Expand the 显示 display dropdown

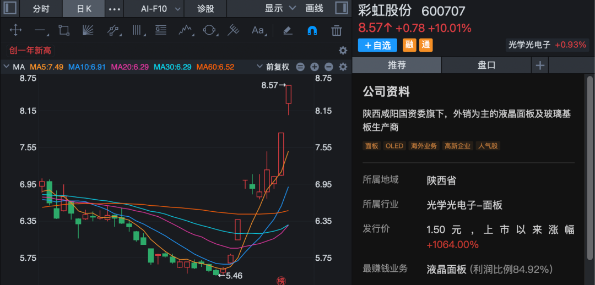point(280,9)
